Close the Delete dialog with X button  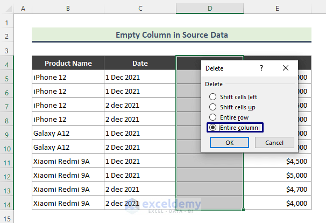pyautogui.click(x=286, y=68)
